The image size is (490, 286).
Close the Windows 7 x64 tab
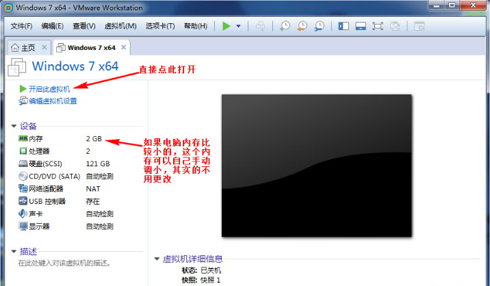[x=123, y=47]
